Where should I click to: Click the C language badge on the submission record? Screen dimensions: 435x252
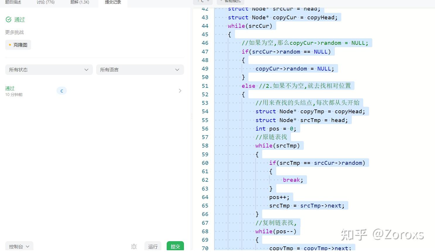click(x=62, y=91)
